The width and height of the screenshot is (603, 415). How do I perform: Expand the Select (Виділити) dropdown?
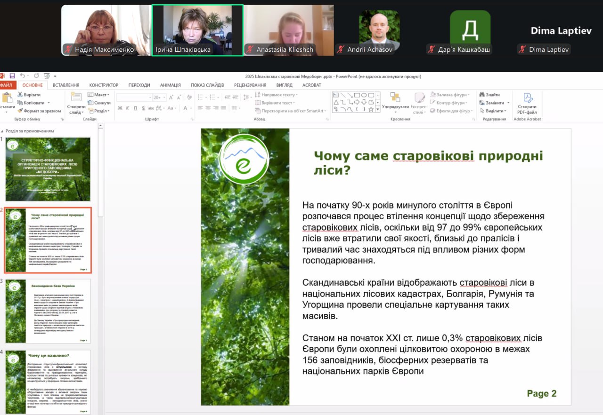493,111
